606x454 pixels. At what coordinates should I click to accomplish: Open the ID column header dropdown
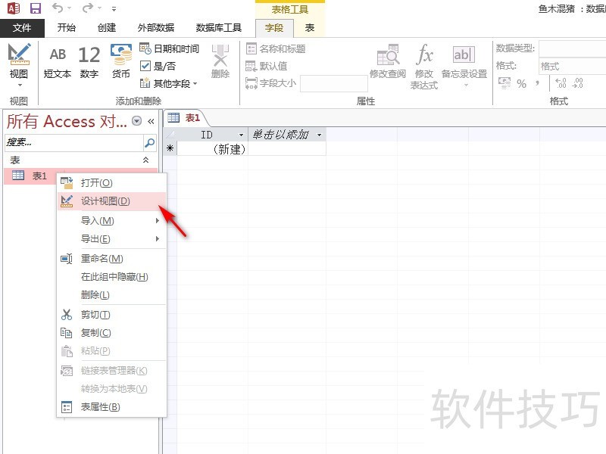[x=241, y=135]
